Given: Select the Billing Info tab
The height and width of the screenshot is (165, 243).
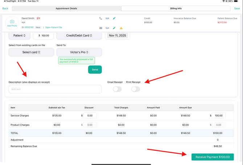Looking at the screenshot, I should click(176, 8).
